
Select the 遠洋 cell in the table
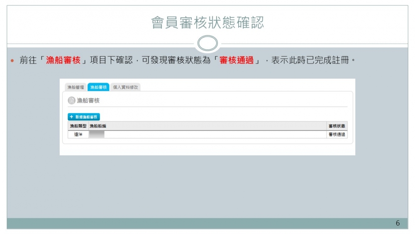(x=78, y=134)
